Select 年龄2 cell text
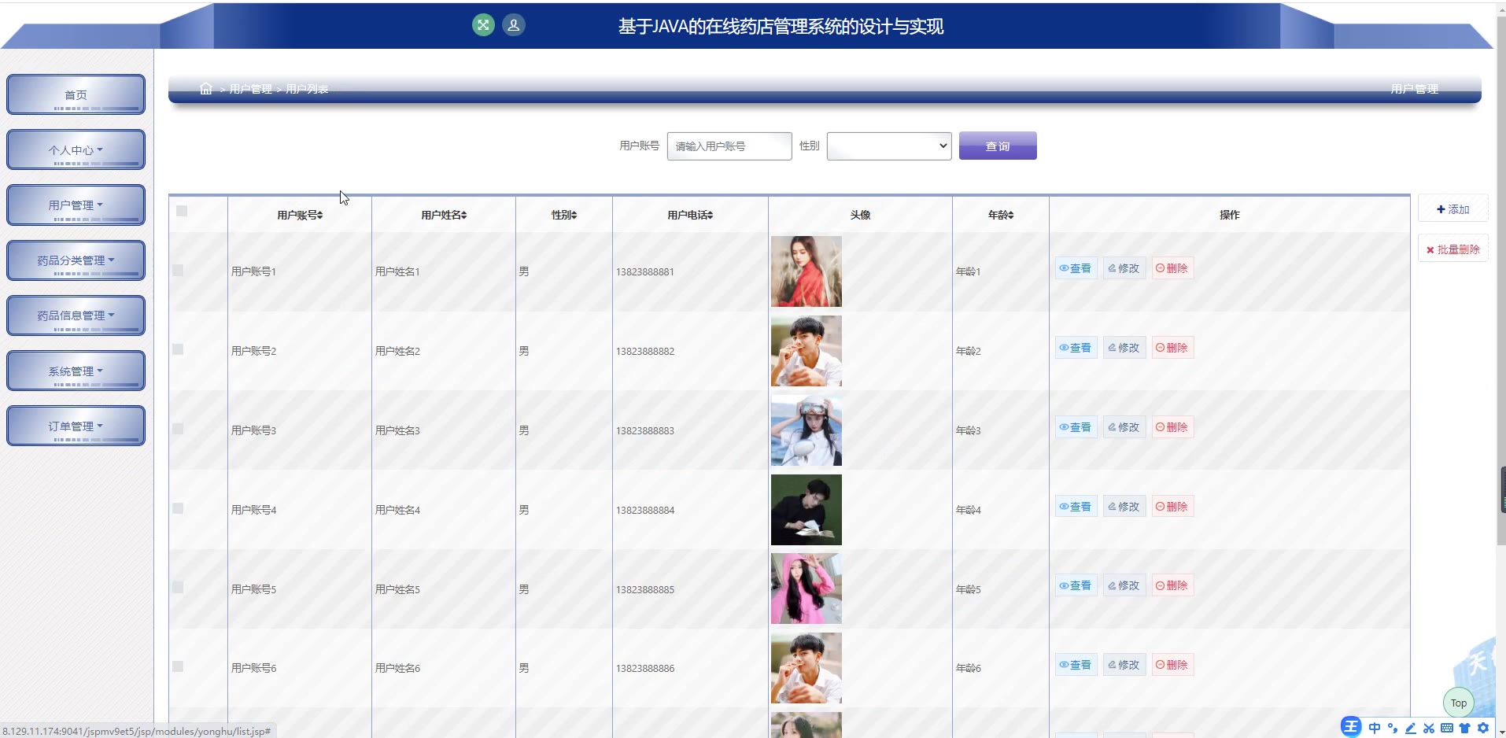The height and width of the screenshot is (738, 1506). pos(968,351)
